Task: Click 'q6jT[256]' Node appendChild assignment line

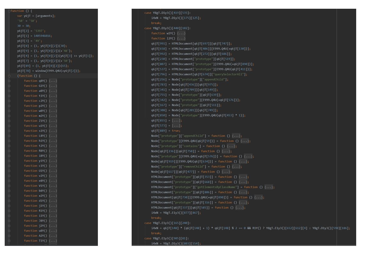Action: 190,80
